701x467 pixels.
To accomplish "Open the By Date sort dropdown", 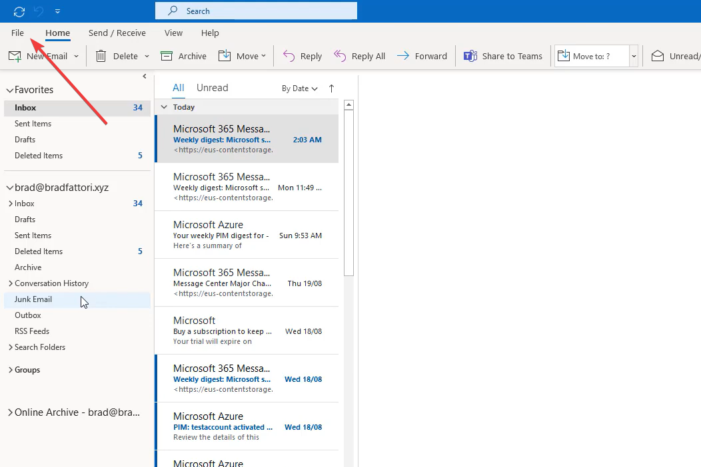I will [300, 88].
